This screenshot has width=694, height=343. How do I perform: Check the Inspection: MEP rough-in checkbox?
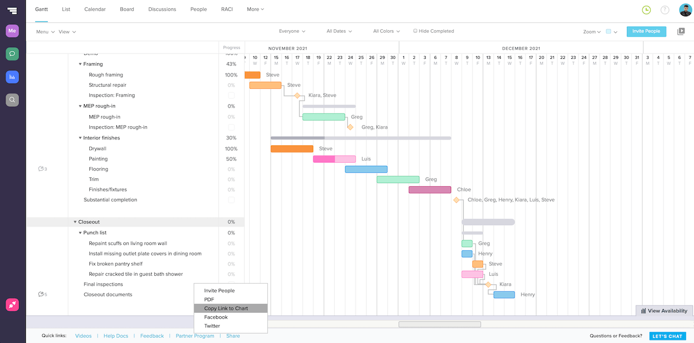pos(231,127)
